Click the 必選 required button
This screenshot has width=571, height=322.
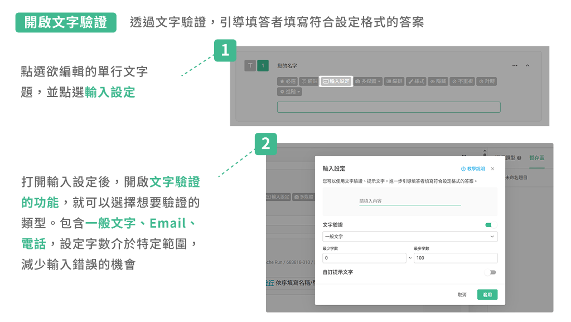287,81
